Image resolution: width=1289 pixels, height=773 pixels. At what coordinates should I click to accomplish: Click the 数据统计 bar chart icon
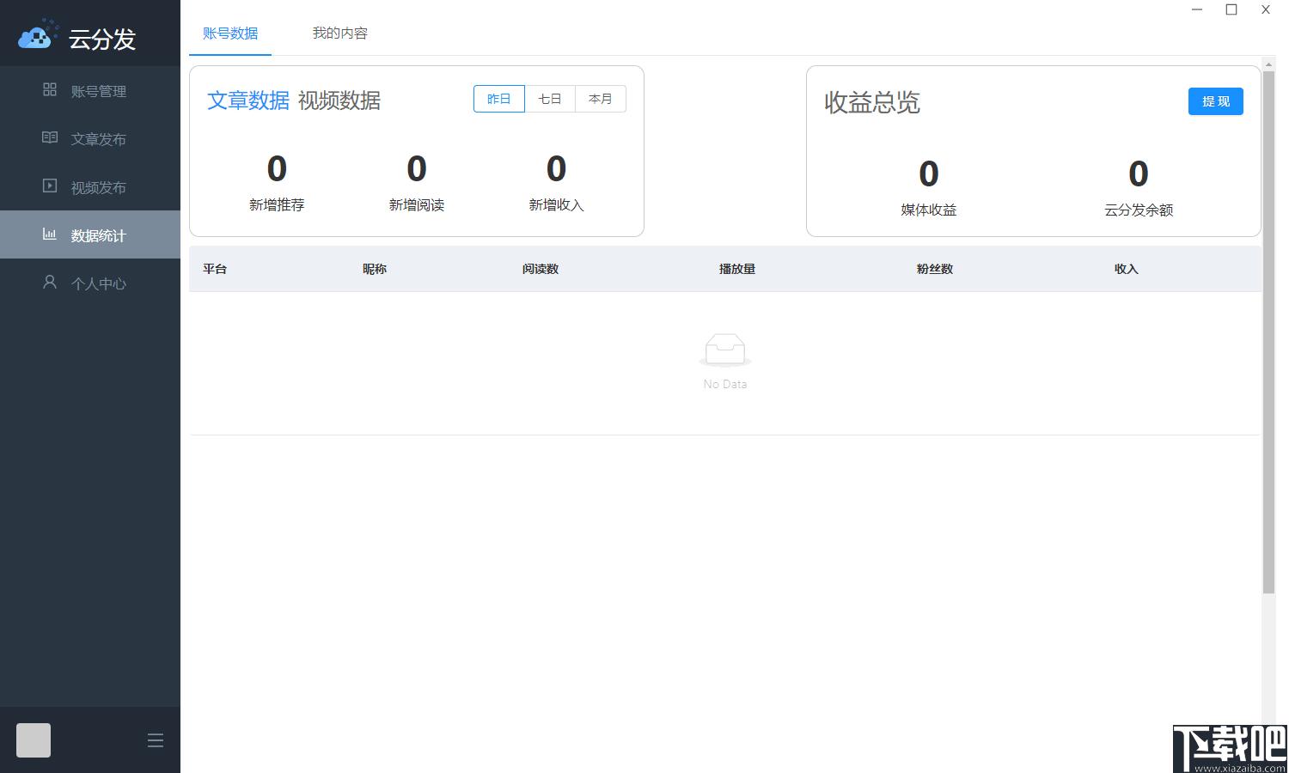point(50,234)
